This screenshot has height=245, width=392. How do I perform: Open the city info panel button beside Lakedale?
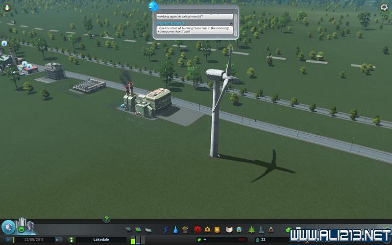72,240
